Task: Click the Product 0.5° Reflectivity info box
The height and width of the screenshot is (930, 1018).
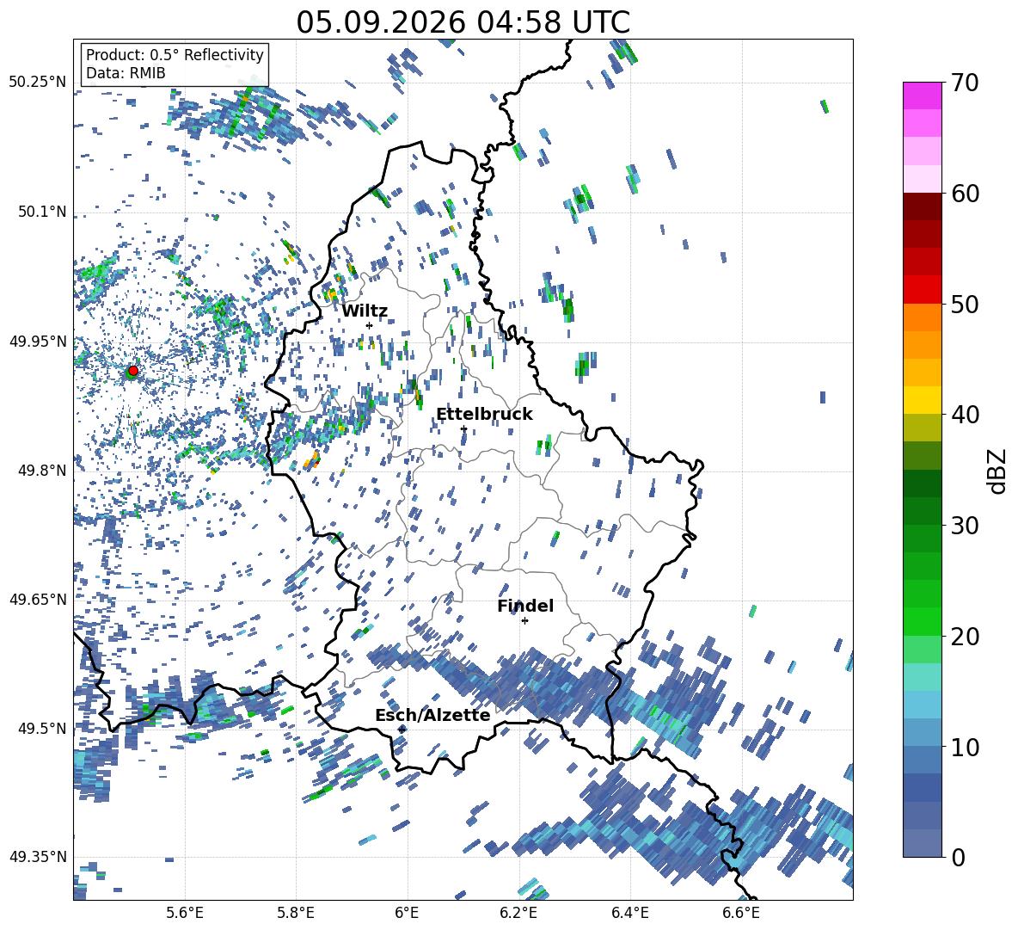Action: point(175,64)
